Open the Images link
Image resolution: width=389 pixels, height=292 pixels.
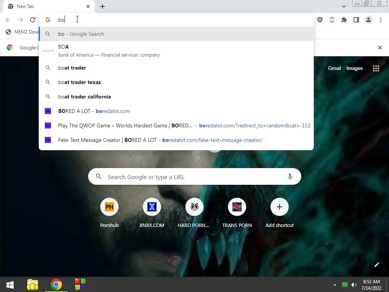[x=354, y=68]
